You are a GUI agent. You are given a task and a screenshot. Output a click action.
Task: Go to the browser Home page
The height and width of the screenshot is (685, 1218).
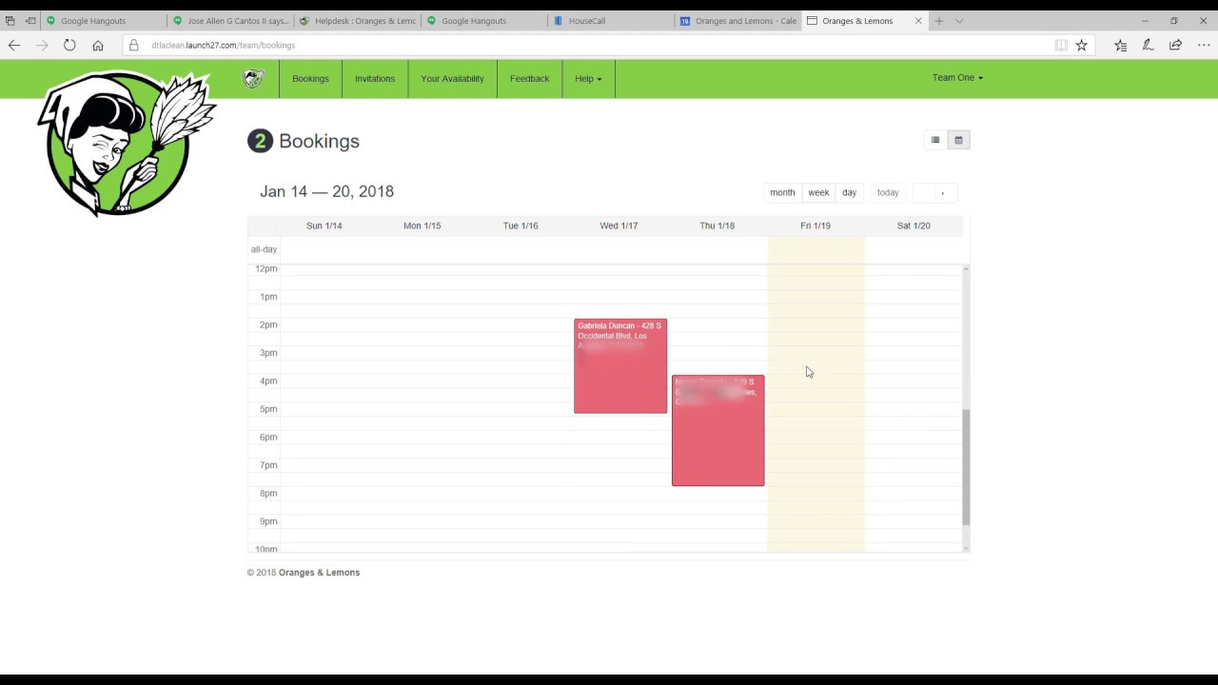click(98, 45)
